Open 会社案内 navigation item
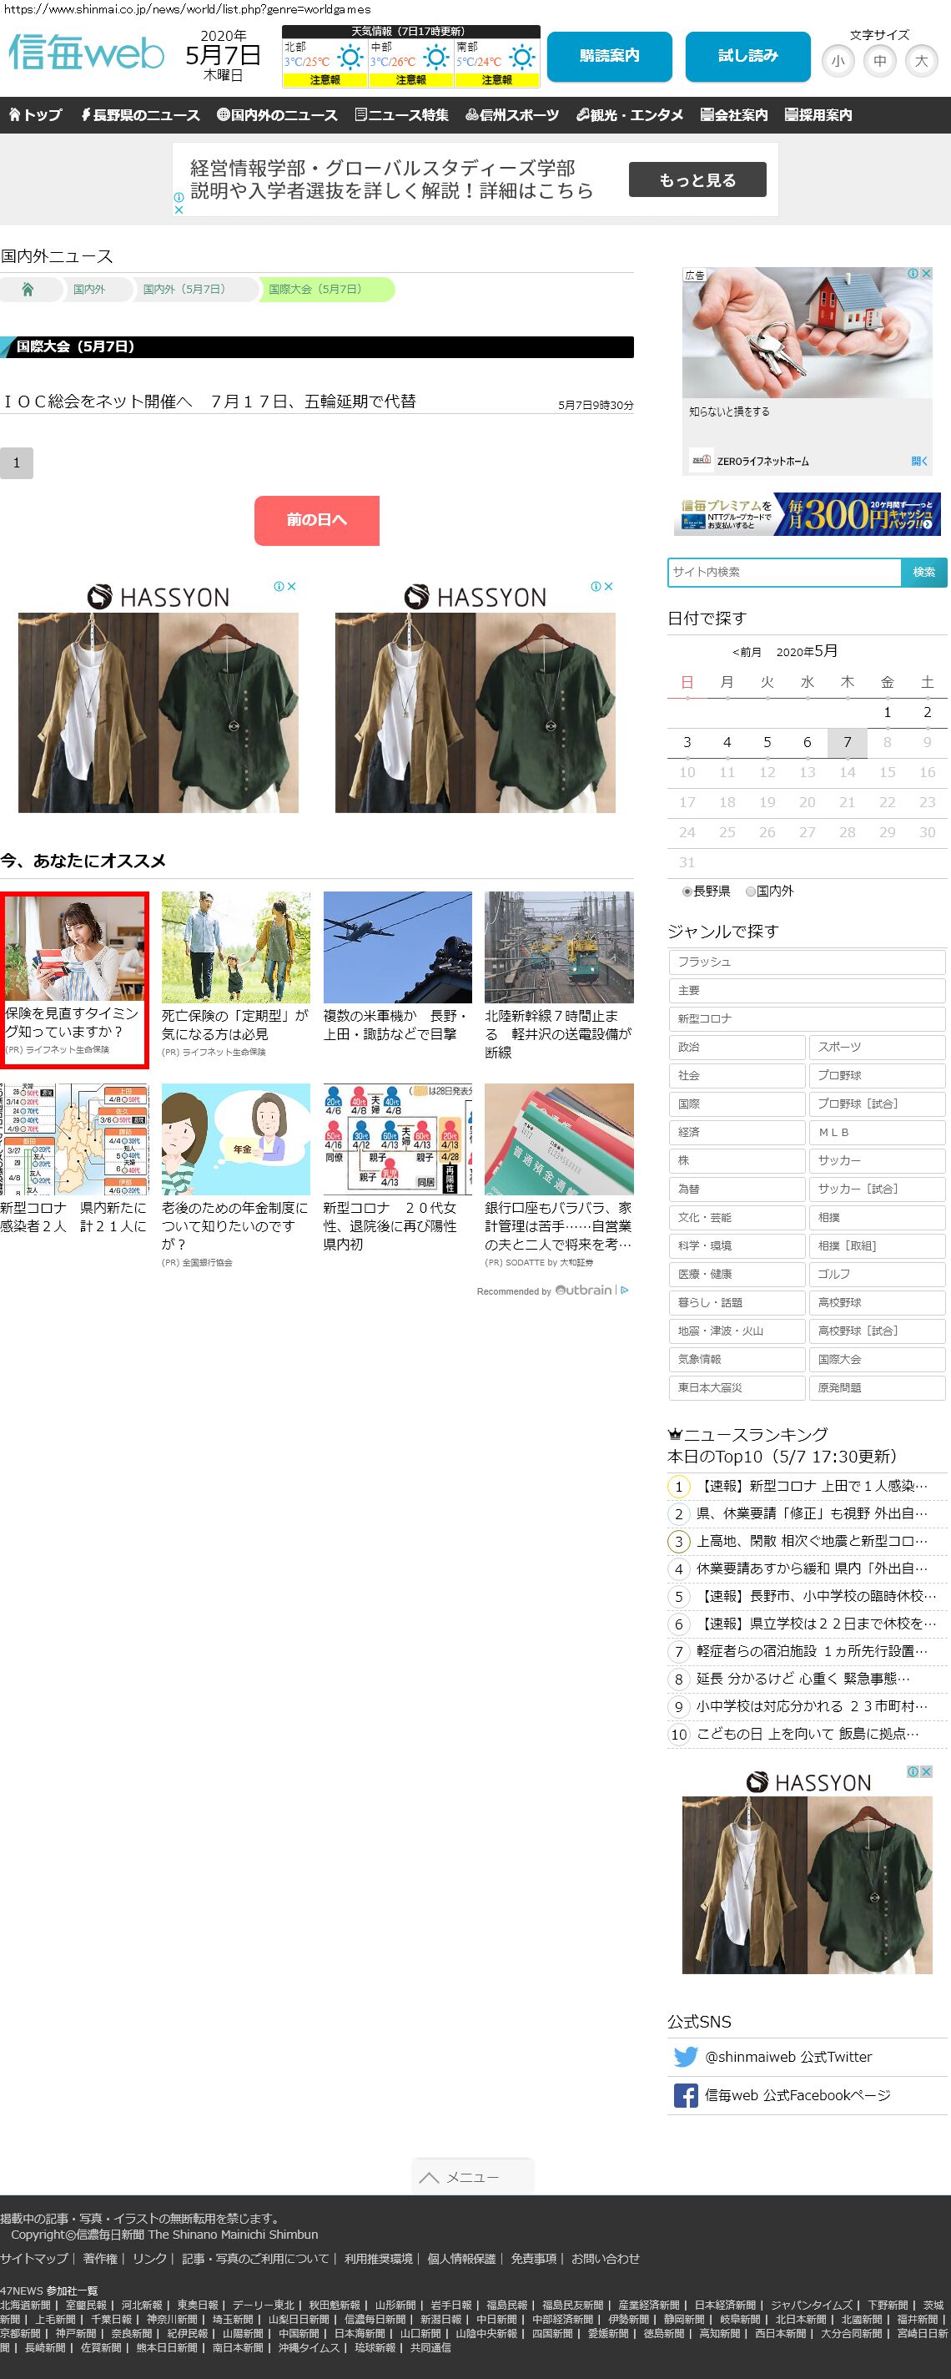 [734, 114]
